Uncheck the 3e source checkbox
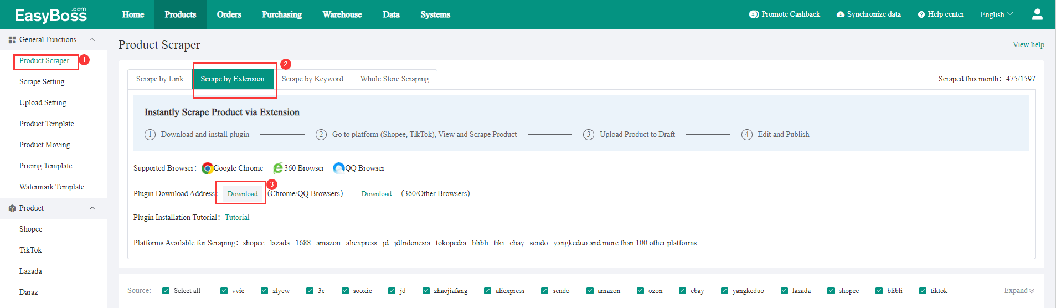This screenshot has height=308, width=1056. [310, 291]
